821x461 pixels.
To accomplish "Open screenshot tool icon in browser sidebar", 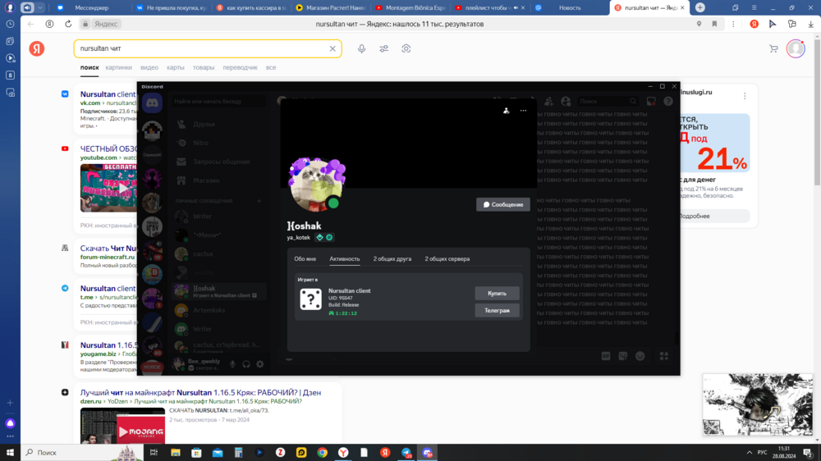I will point(10,93).
